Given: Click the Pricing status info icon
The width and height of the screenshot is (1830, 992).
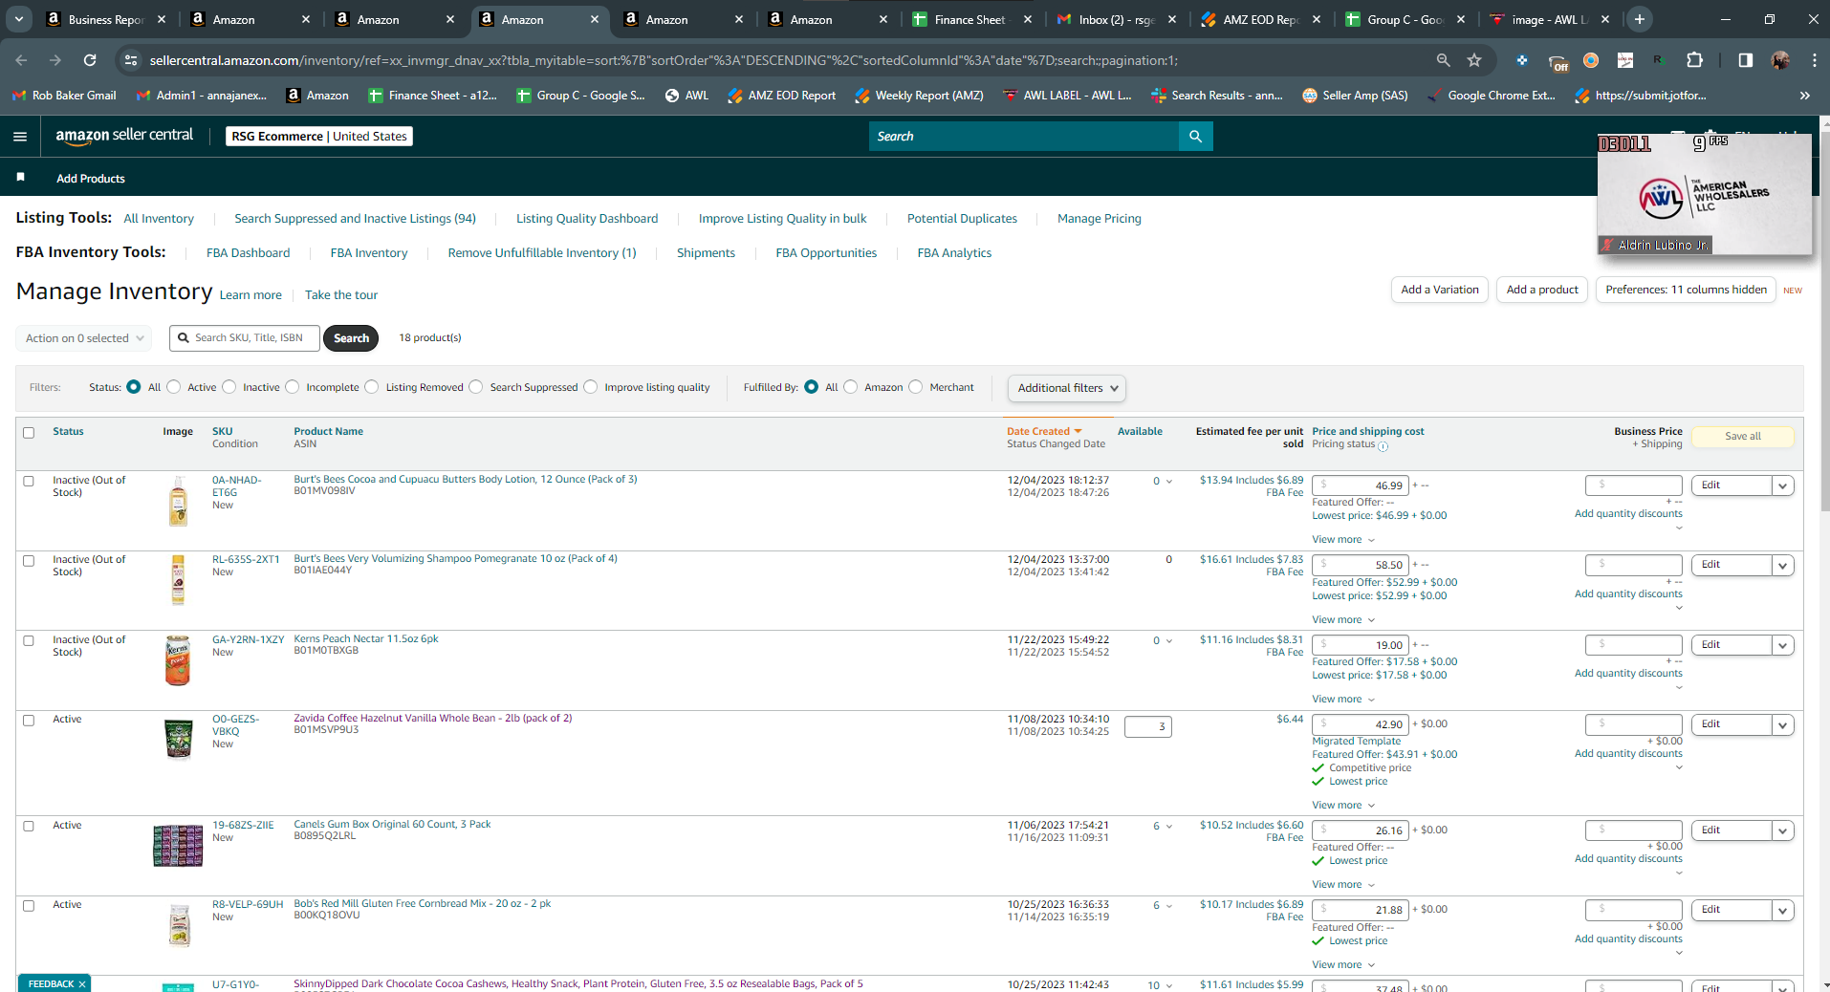Looking at the screenshot, I should pyautogui.click(x=1383, y=446).
